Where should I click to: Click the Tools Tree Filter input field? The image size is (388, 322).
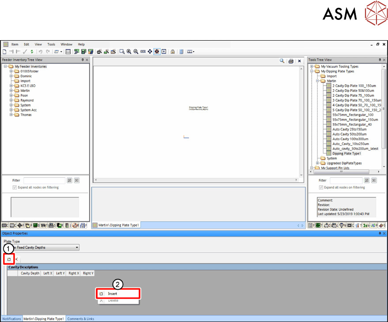click(x=346, y=180)
